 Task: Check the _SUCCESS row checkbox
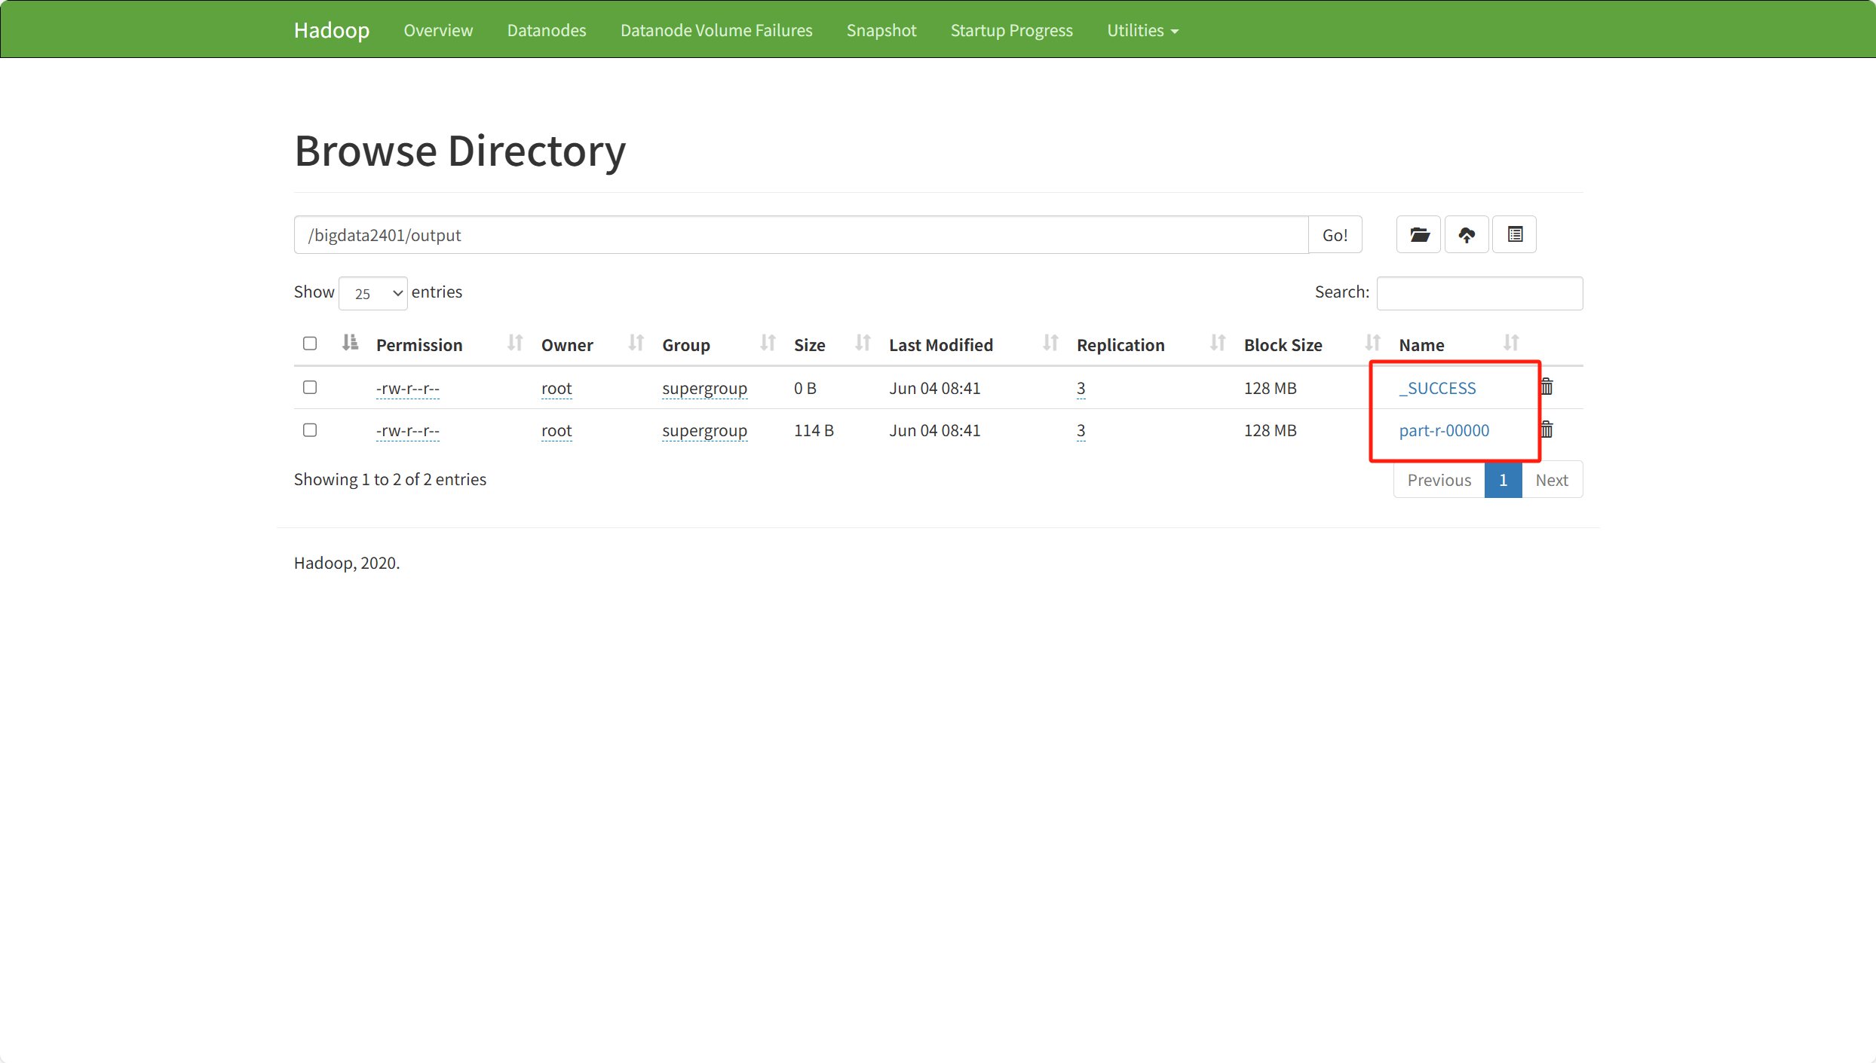click(309, 387)
